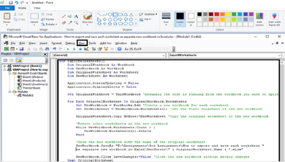Viewport: 285px width, 162px height.
Task: Click View Microsoft Excel icon in VBA toolbar
Action: coord(6,49)
